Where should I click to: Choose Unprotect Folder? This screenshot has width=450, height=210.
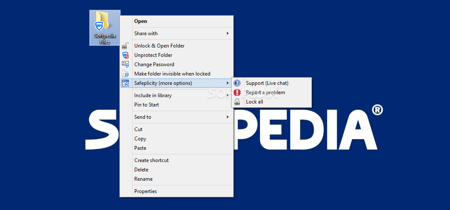click(176, 55)
